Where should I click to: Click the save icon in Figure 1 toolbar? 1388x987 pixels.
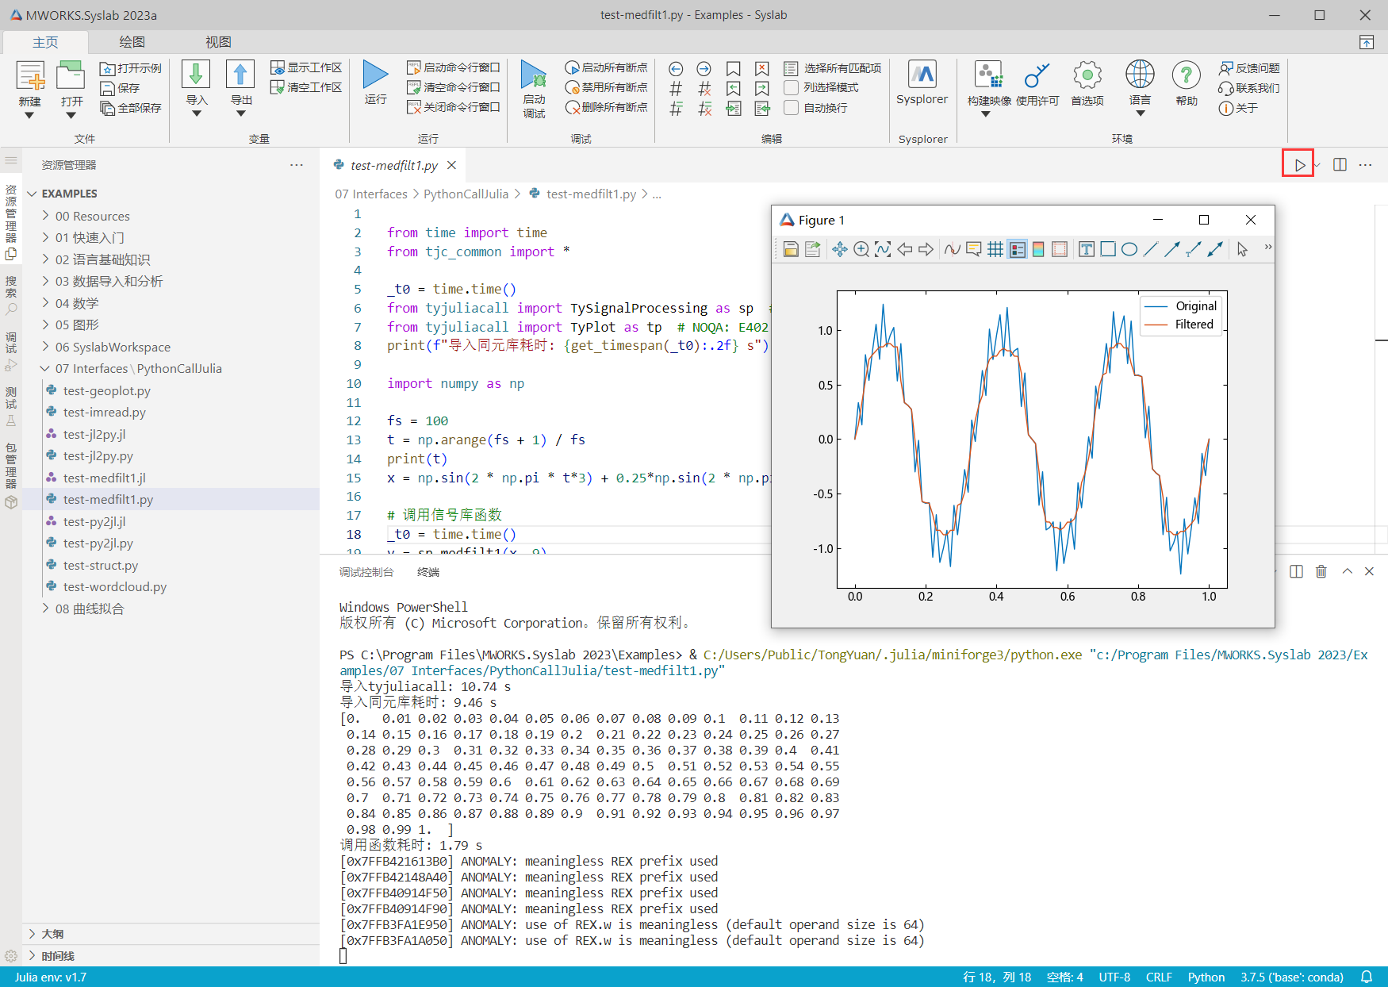click(790, 250)
